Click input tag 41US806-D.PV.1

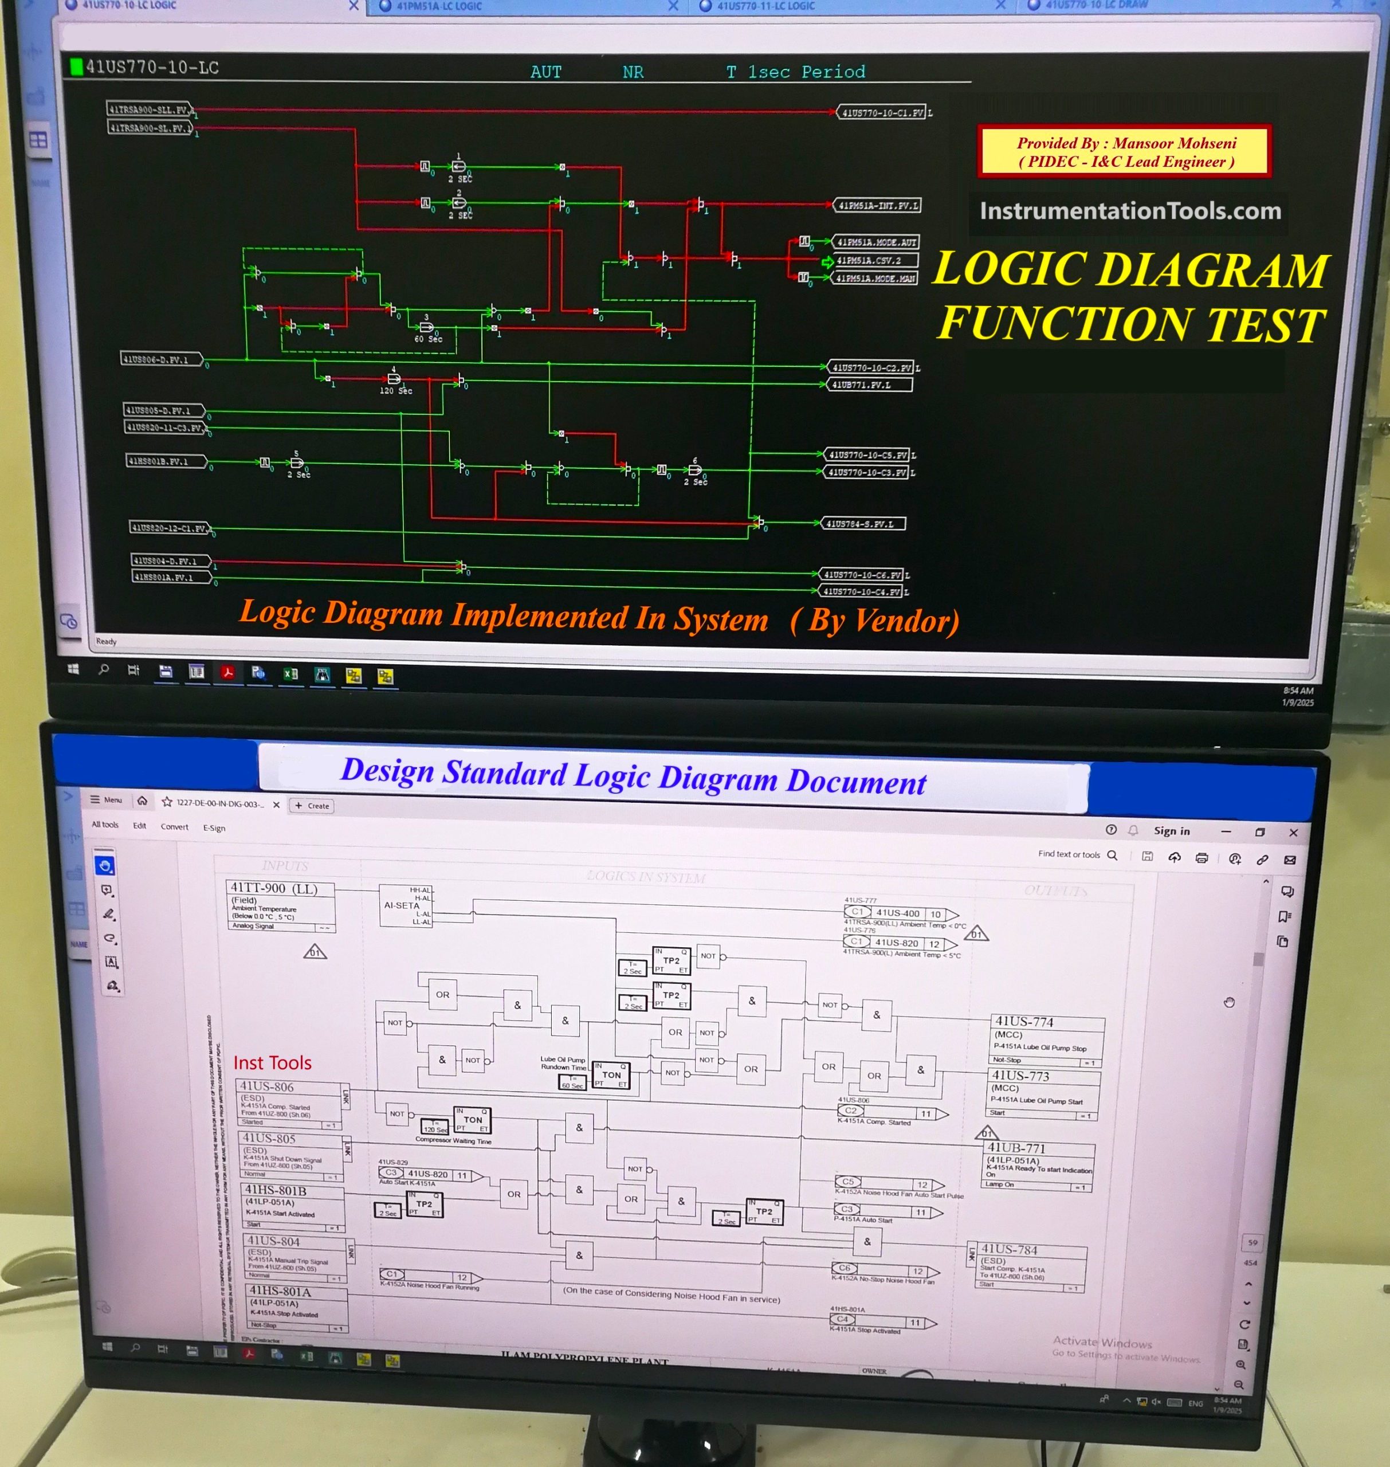coord(163,359)
